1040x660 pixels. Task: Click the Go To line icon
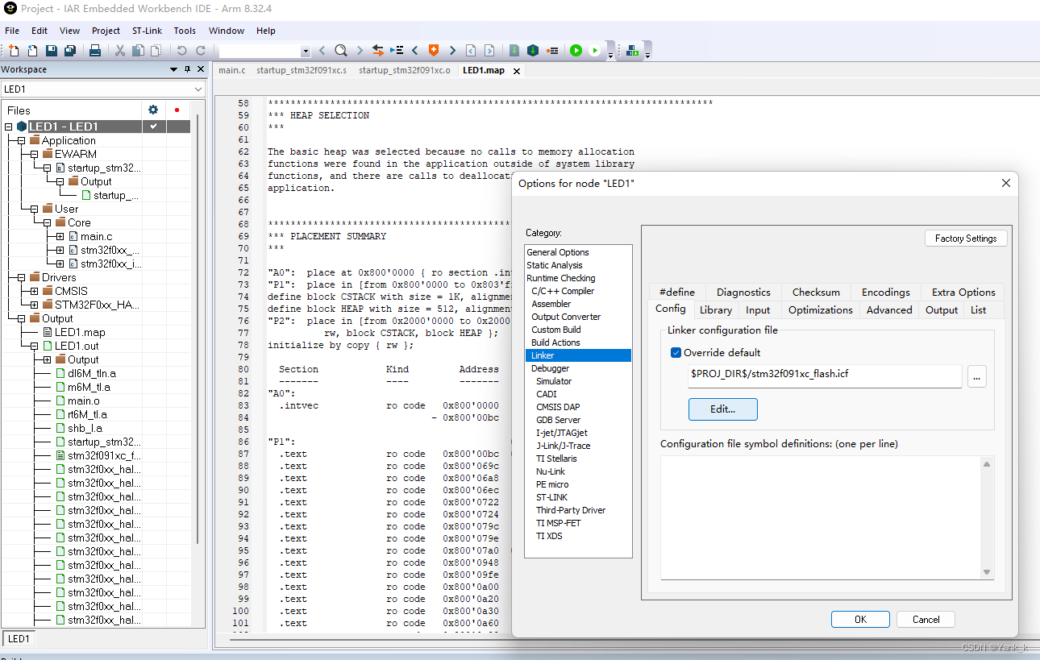click(x=397, y=51)
